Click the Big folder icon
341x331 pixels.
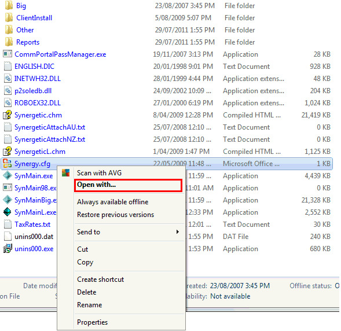[x=9, y=6]
